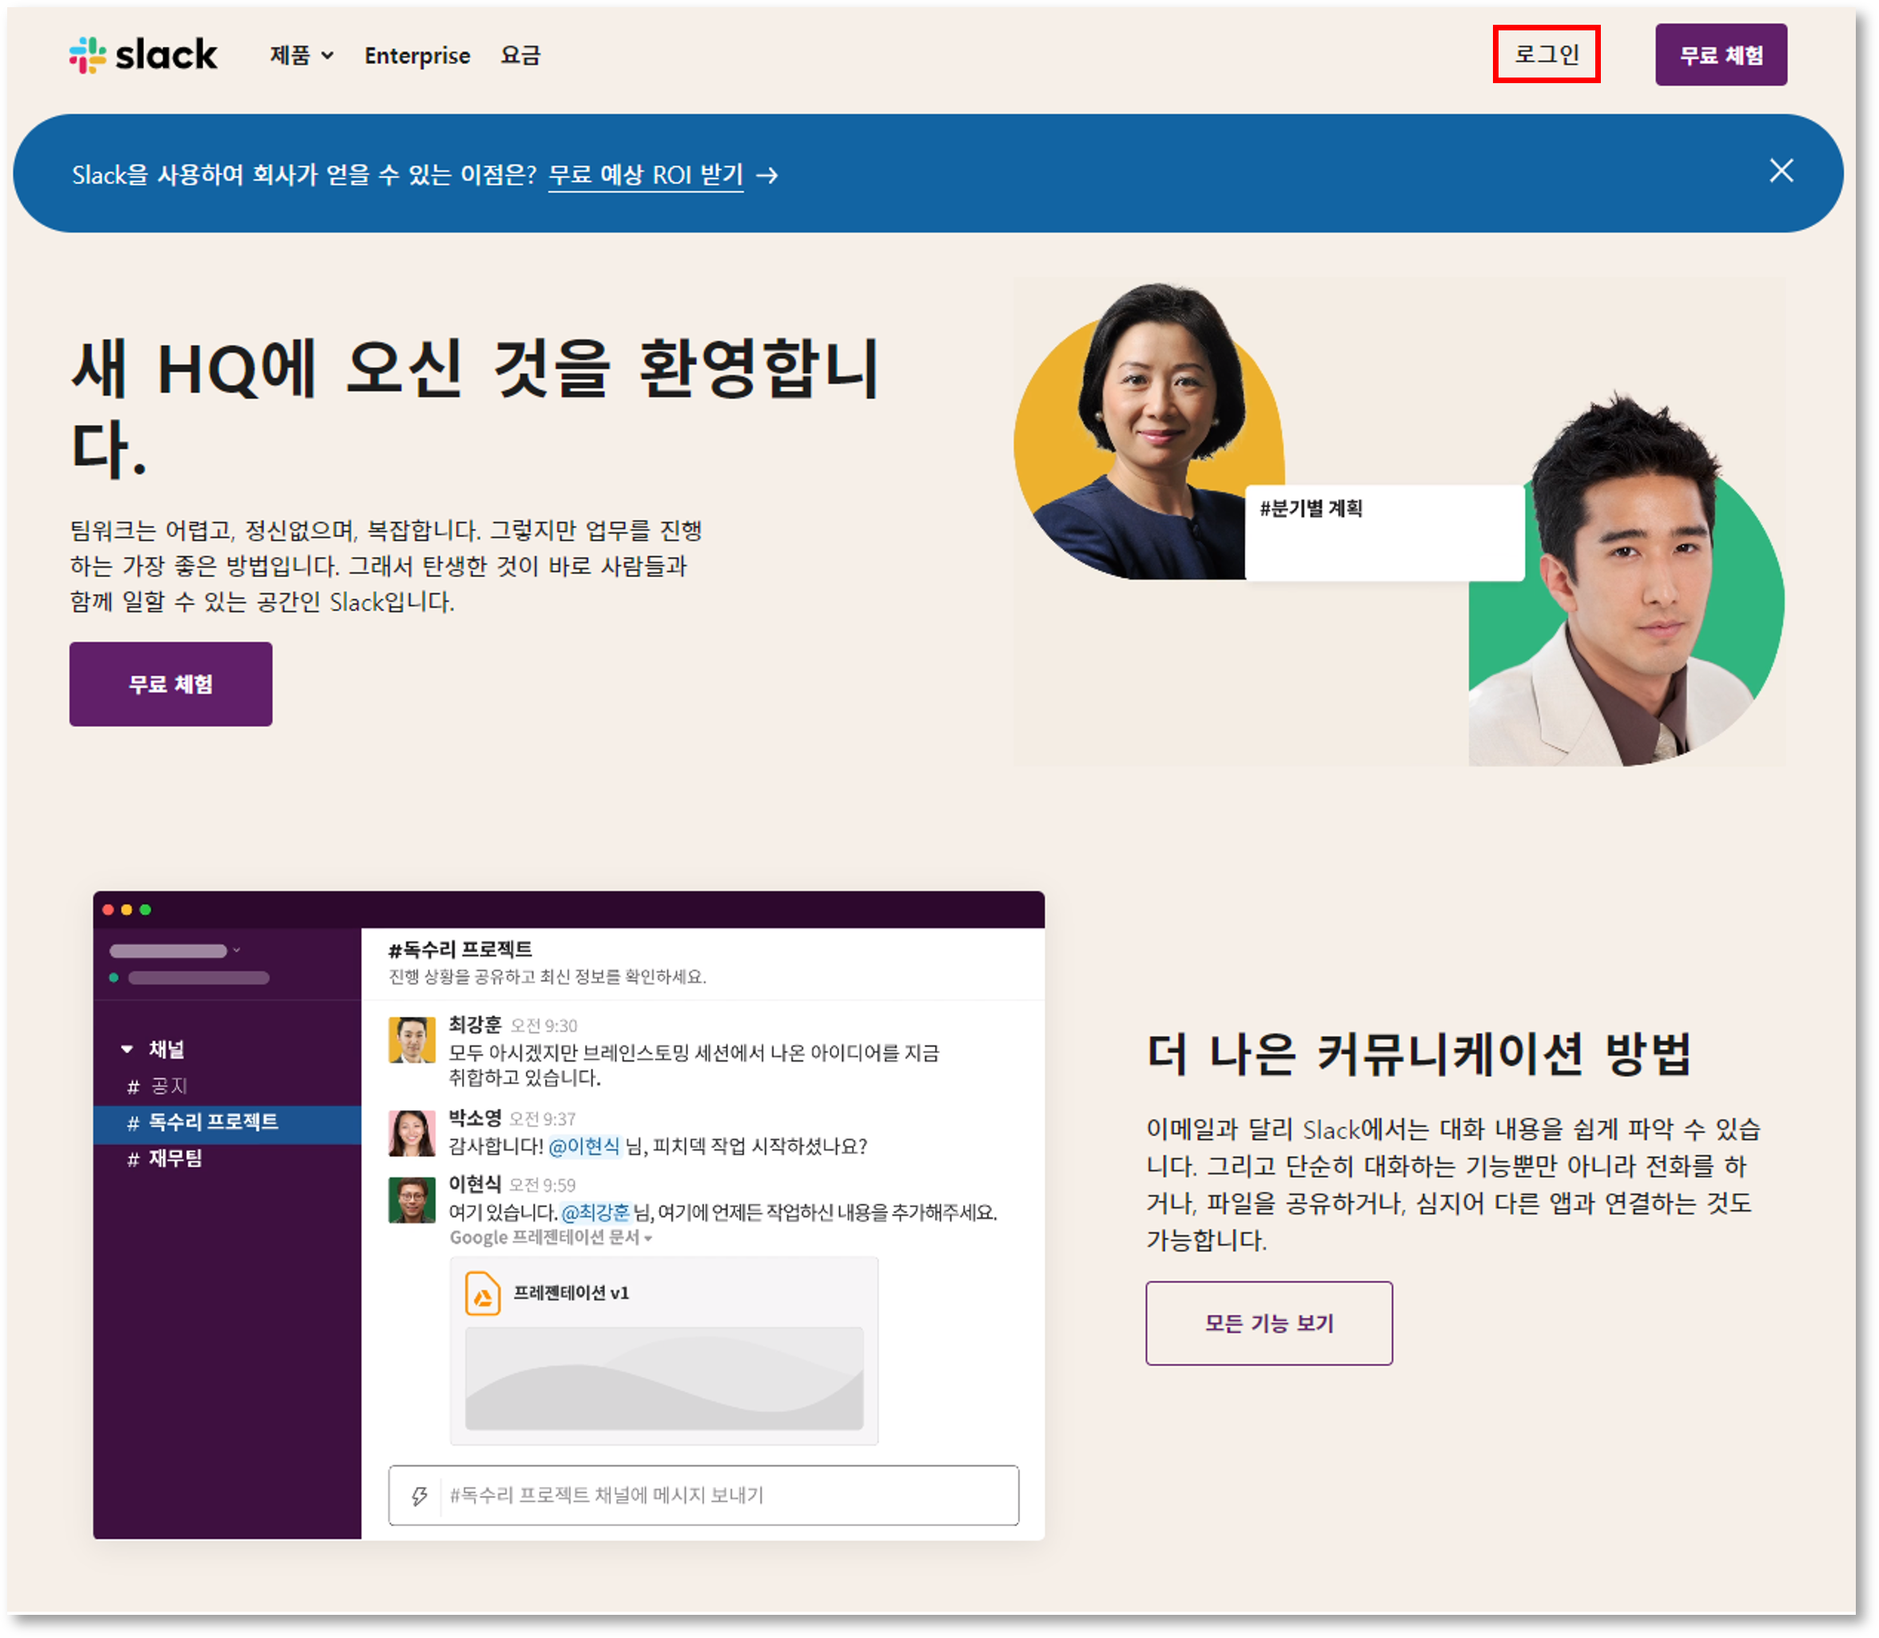This screenshot has width=1879, height=1638.
Task: Go to the 요금 pricing page
Action: pos(520,56)
